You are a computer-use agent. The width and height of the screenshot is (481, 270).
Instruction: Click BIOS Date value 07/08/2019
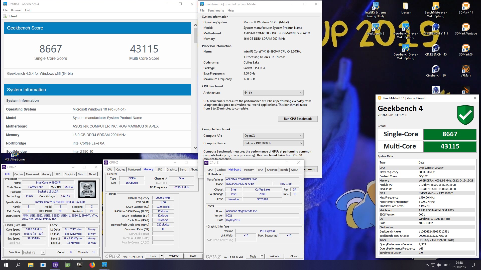[262, 220]
